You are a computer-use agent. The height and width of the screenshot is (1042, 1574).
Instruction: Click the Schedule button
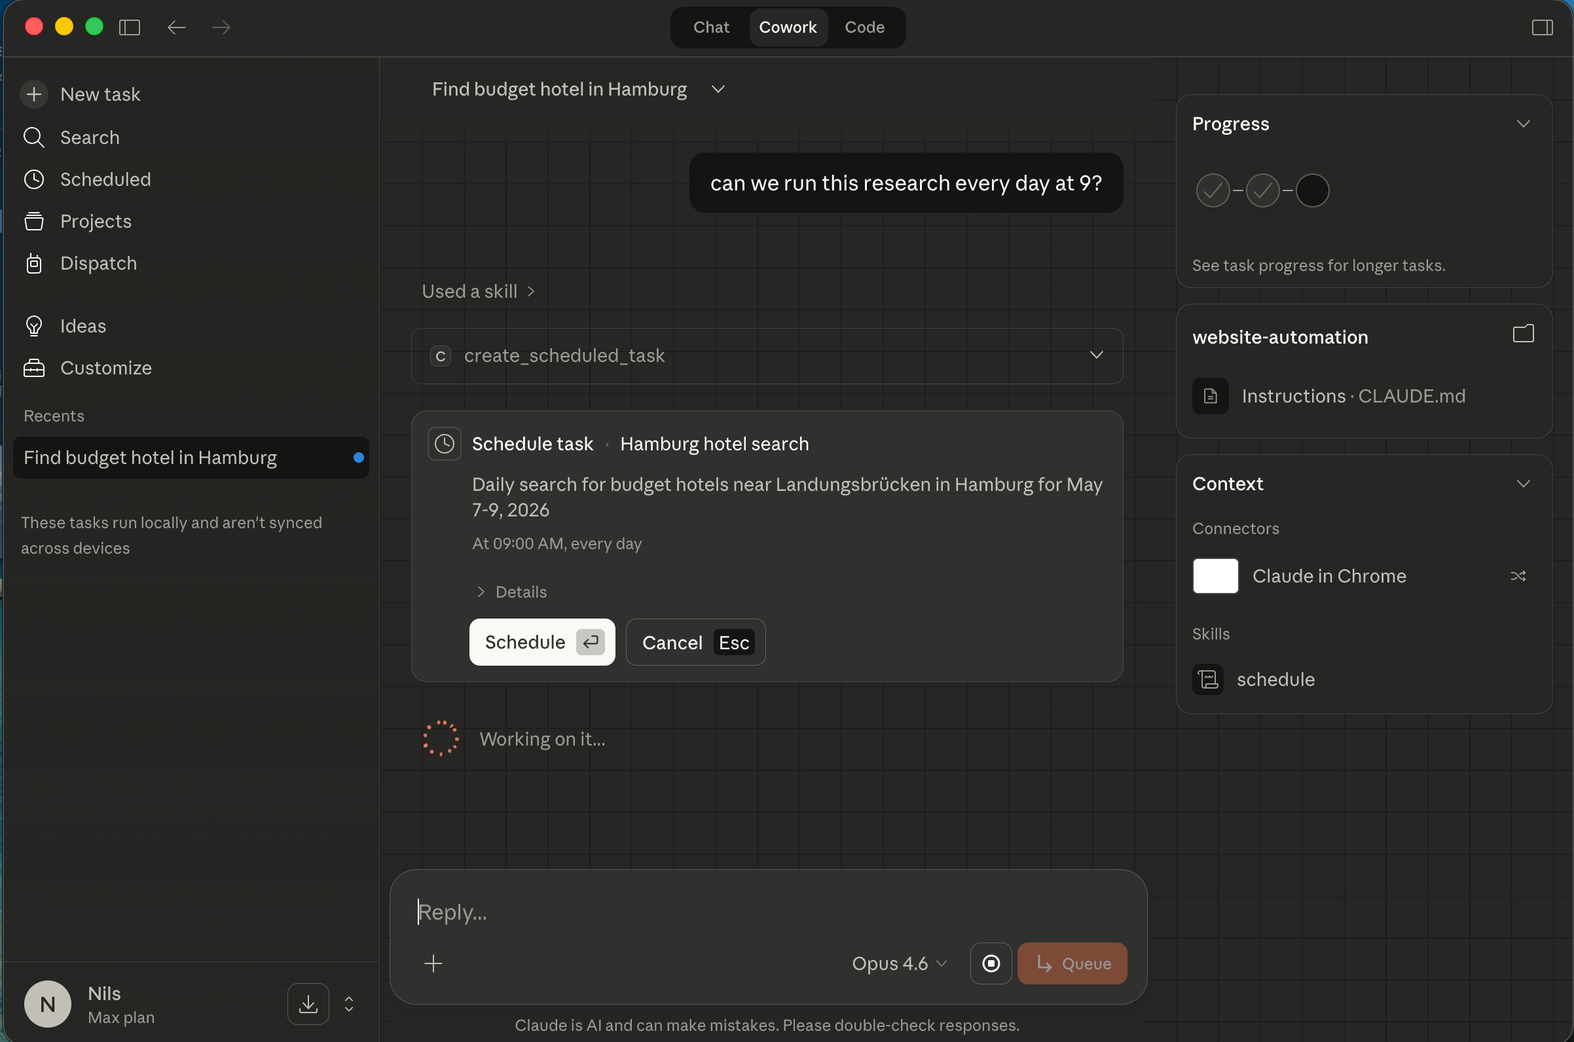(541, 642)
